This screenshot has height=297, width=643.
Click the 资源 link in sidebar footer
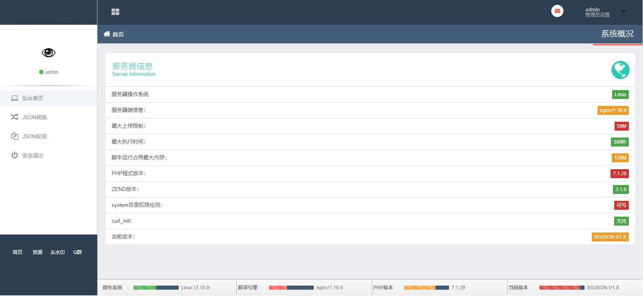[37, 252]
